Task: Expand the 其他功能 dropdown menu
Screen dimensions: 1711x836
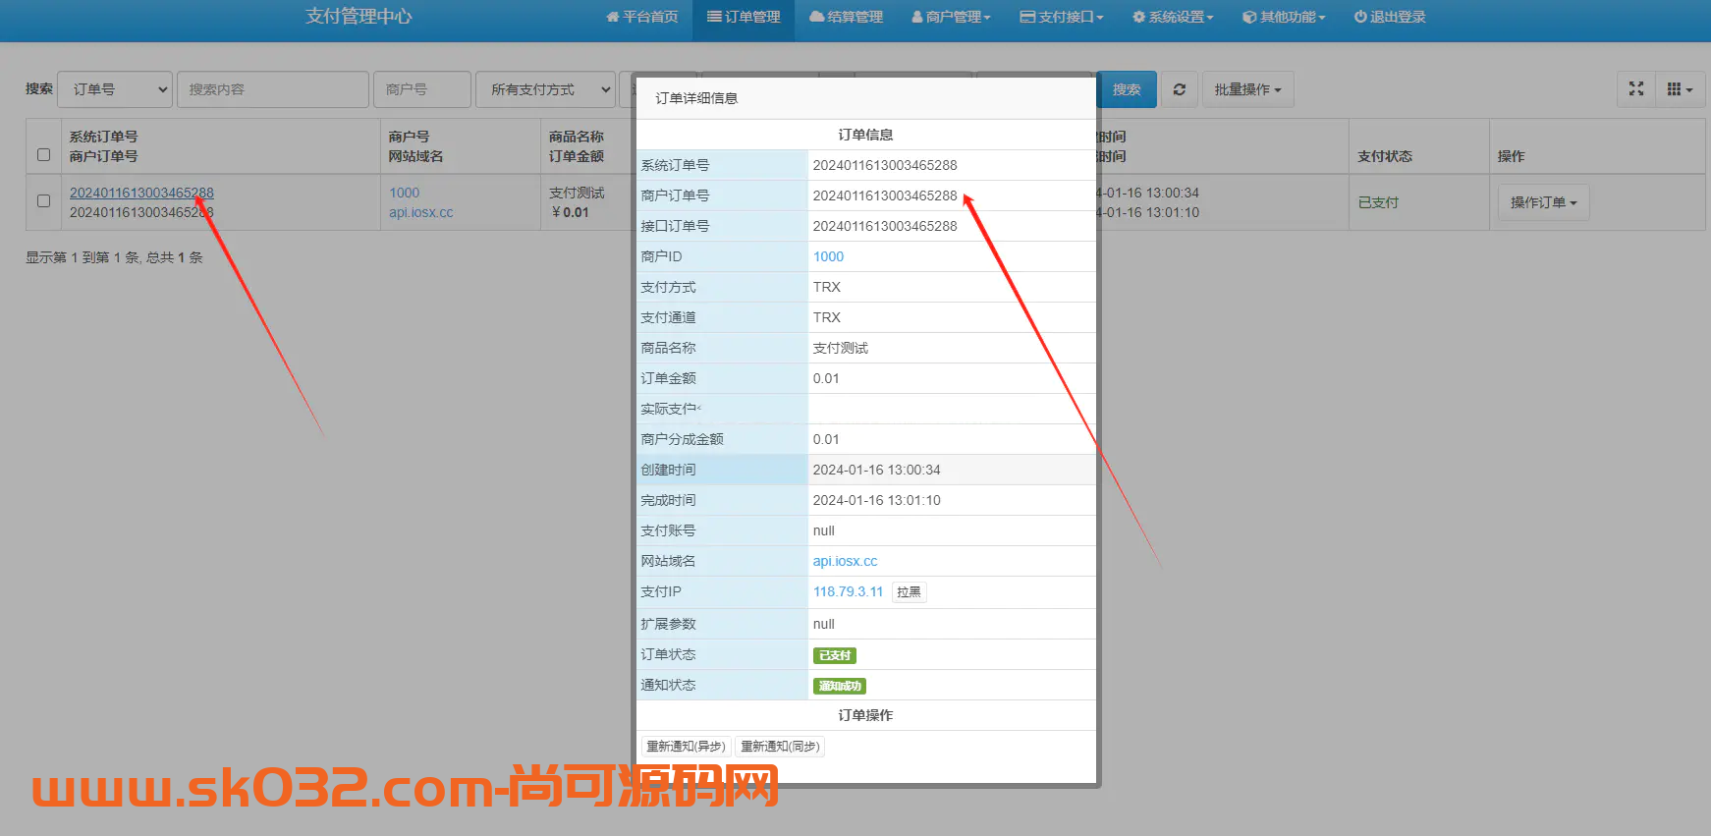Action: pyautogui.click(x=1284, y=17)
